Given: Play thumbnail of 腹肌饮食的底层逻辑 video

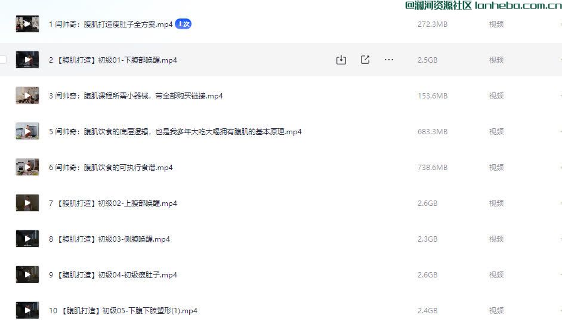Looking at the screenshot, I should pos(27,131).
